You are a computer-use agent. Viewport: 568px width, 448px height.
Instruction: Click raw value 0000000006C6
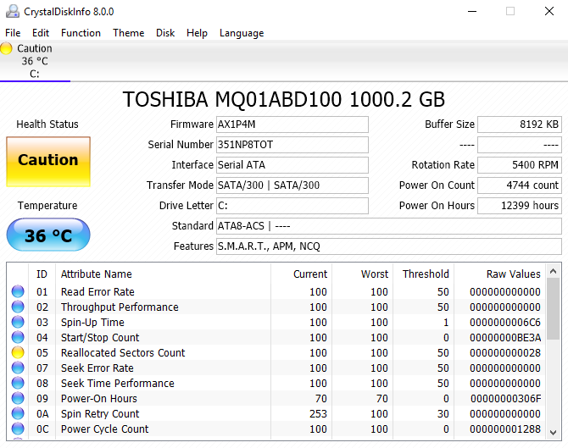(x=505, y=322)
